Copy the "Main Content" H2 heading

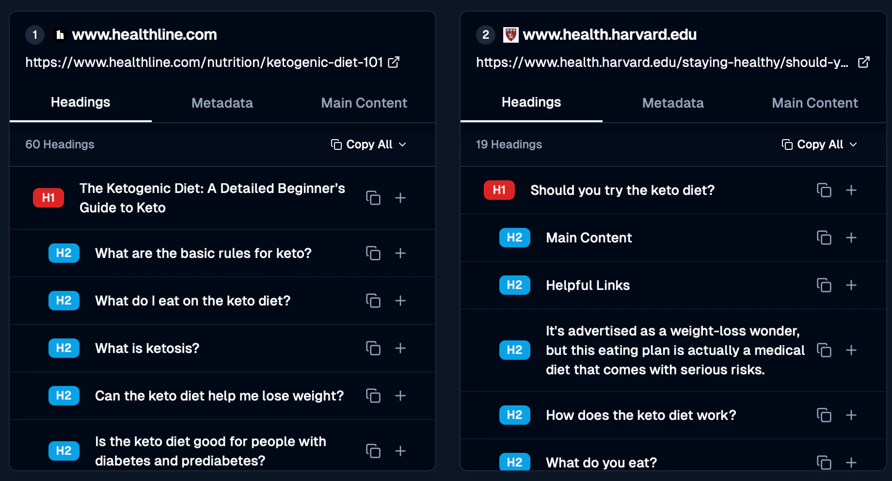point(824,238)
